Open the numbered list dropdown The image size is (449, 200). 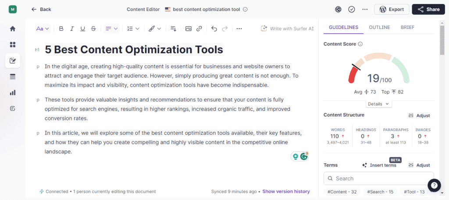[x=133, y=28]
